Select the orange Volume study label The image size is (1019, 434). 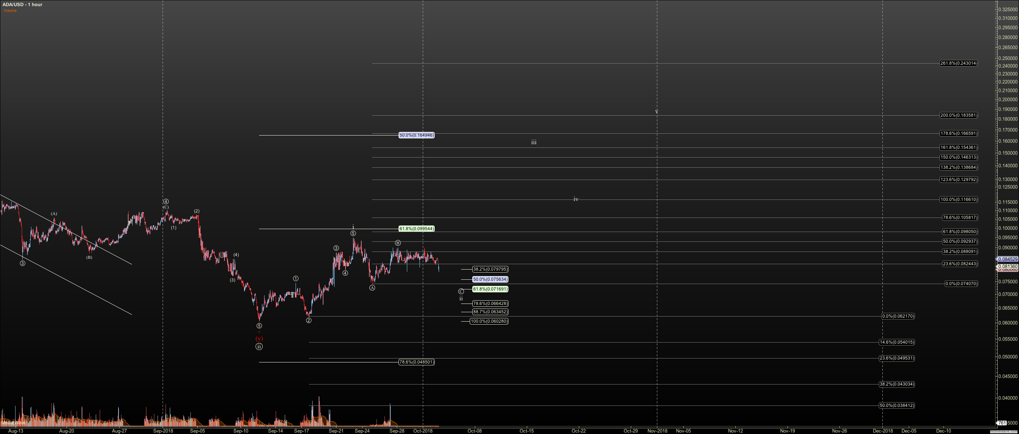click(10, 11)
